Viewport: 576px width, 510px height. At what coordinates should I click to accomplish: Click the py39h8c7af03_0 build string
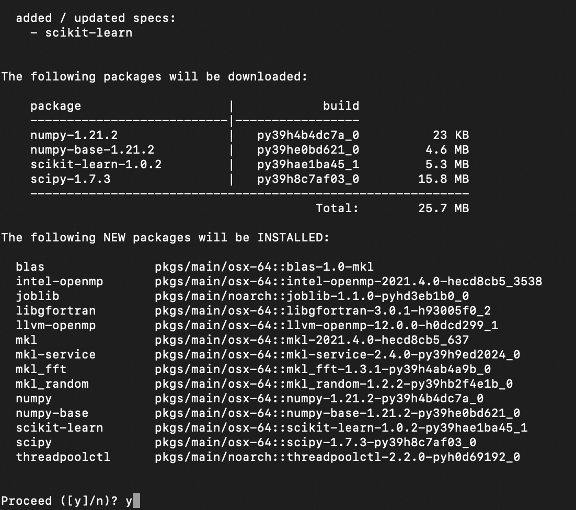click(x=308, y=179)
